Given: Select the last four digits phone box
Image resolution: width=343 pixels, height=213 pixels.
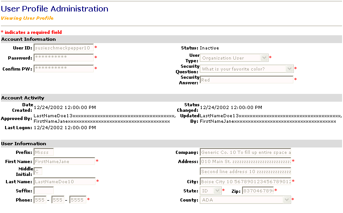Looking at the screenshot, I should click(x=78, y=200).
